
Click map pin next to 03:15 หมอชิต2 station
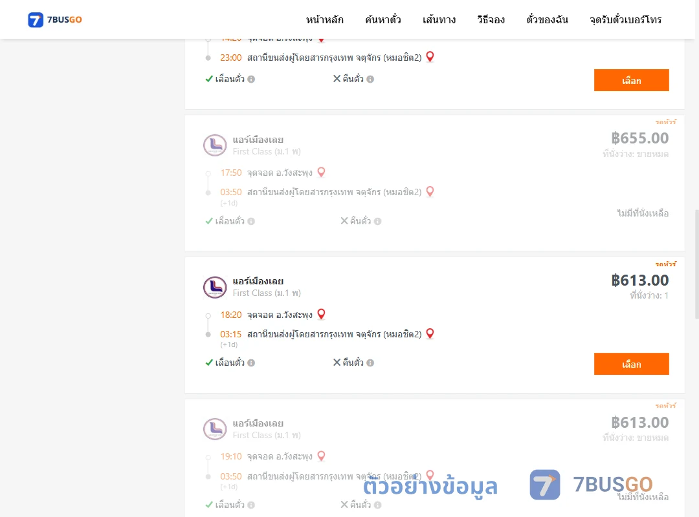tap(430, 333)
